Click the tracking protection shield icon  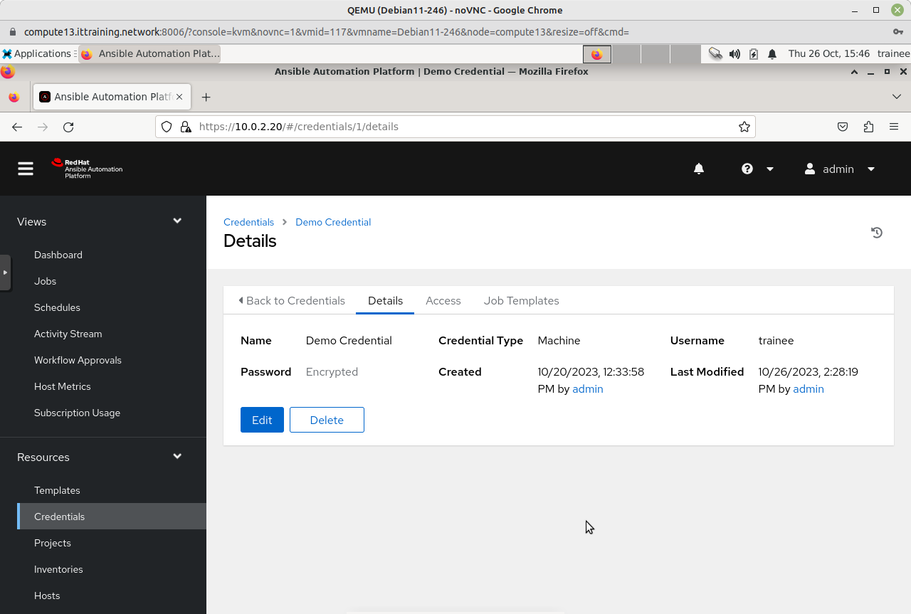(167, 127)
